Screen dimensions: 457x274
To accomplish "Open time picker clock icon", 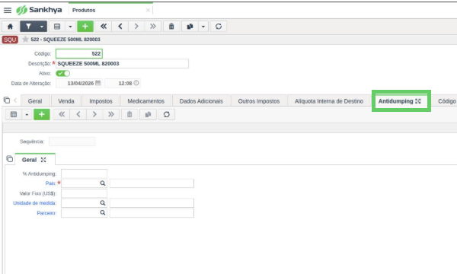I will point(136,83).
